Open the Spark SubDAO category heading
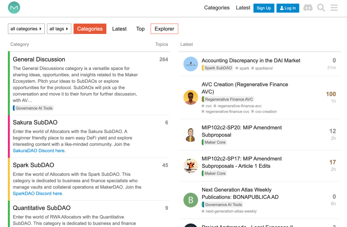347x227 pixels. 33,165
